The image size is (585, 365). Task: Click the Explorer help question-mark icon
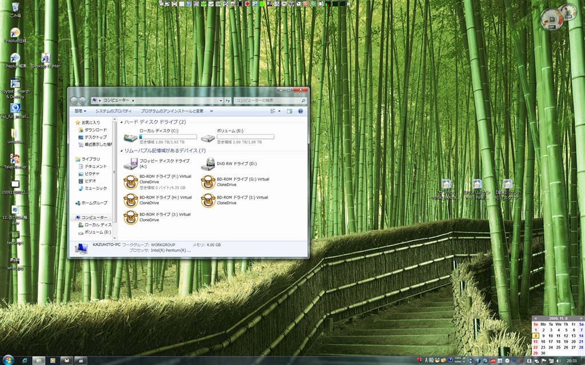coord(300,111)
